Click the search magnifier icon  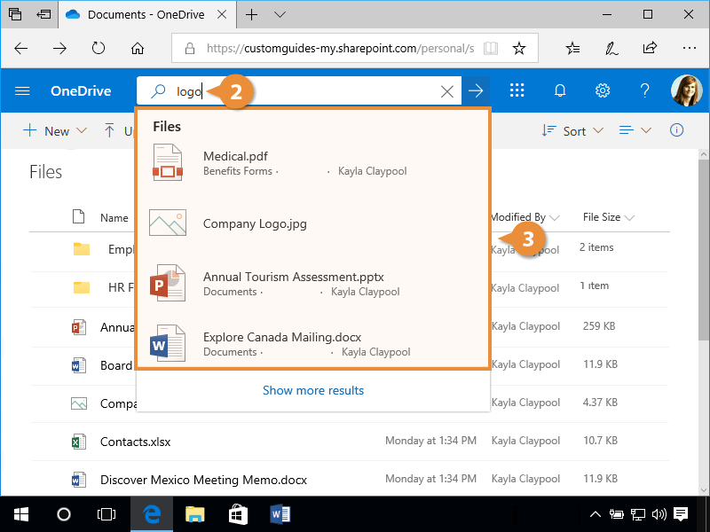pos(158,91)
